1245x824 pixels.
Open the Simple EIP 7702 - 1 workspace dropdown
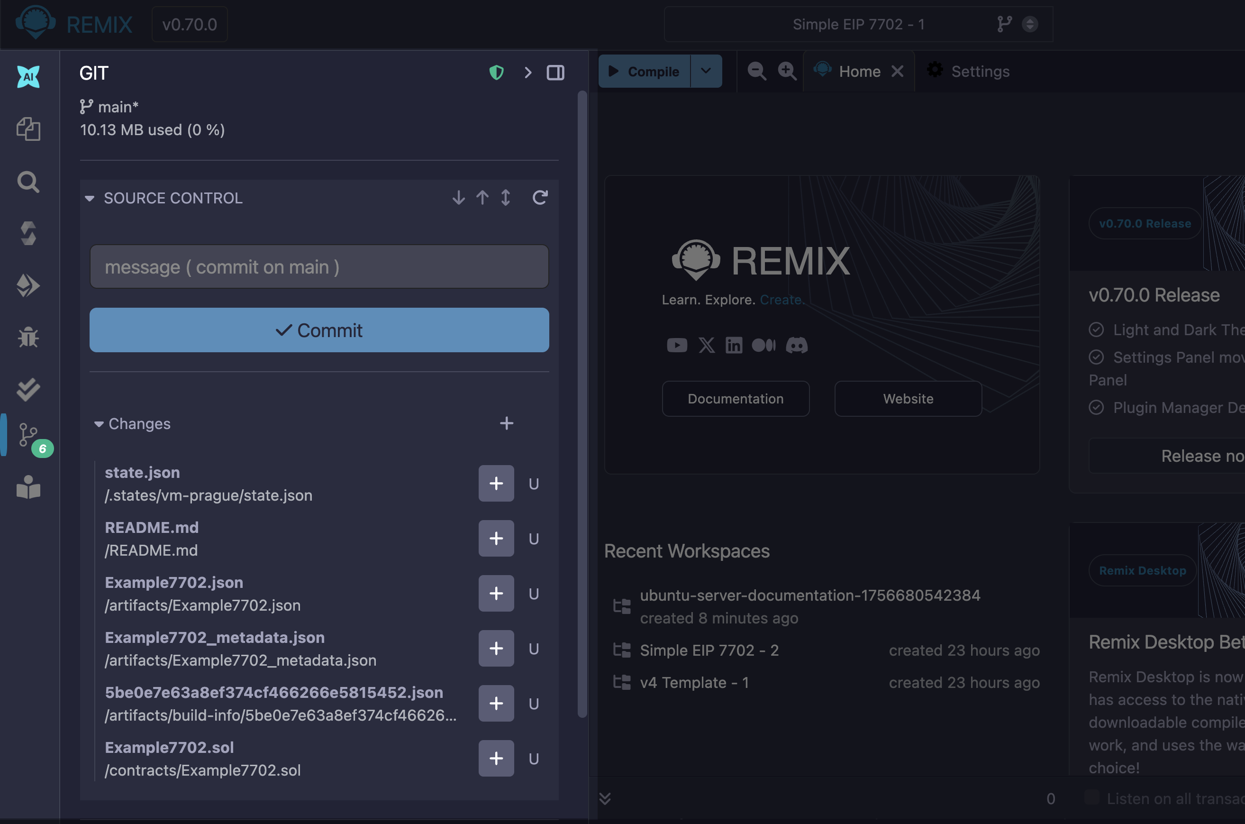point(858,24)
